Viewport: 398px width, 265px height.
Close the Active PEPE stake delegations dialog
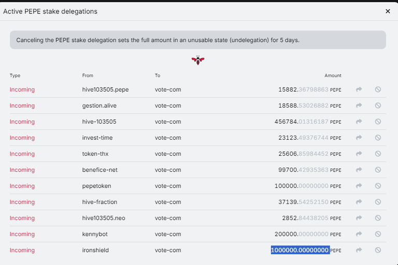click(388, 11)
